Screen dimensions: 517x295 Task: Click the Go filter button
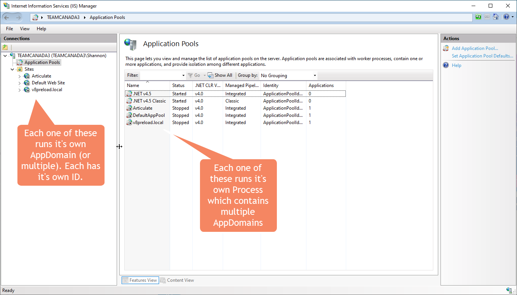[194, 75]
